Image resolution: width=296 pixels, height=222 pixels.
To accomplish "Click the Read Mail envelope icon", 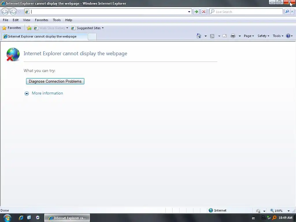I will pyautogui.click(x=225, y=36).
